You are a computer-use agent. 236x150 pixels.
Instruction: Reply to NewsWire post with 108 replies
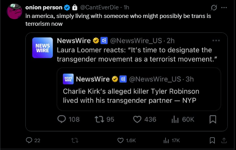tap(68, 119)
